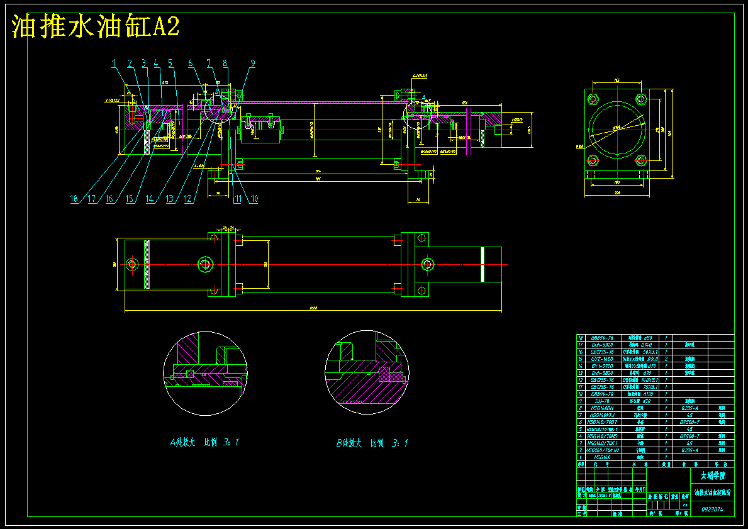Pick part balloon number 5
Viewport: 748px width, 529px height.
pos(170,64)
